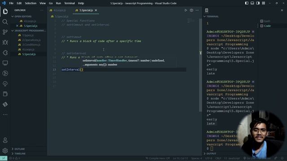287x161 pixels.
Task: Click the Visual Studio Code logo
Action: [4, 3]
